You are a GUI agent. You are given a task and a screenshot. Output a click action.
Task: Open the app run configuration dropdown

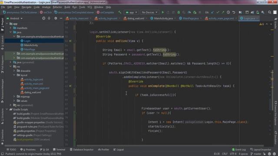(x=131, y=13)
